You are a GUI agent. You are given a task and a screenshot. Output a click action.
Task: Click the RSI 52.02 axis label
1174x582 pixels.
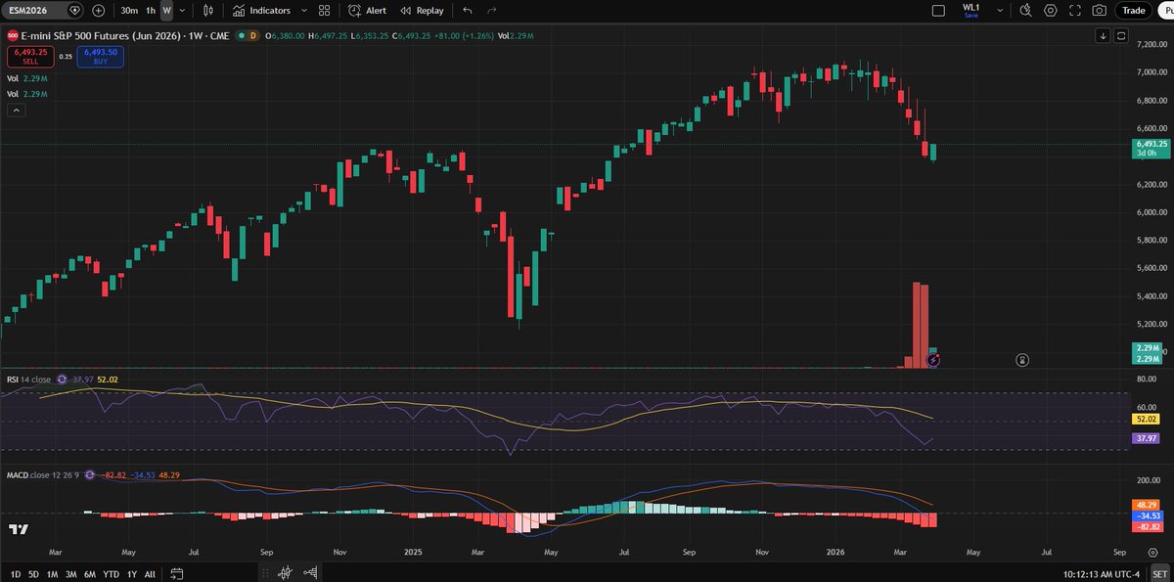[x=1145, y=419]
